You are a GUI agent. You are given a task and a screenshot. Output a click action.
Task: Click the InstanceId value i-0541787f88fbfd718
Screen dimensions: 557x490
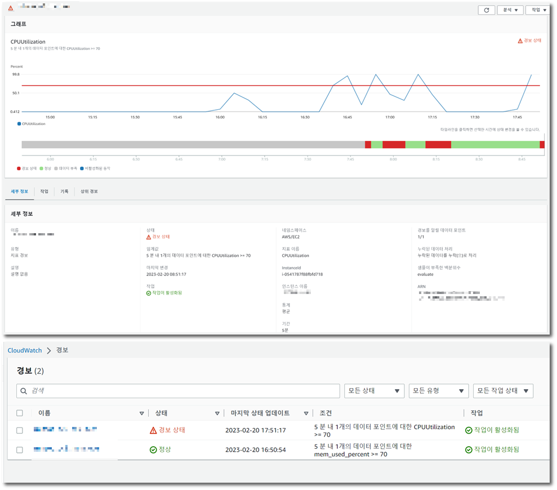(x=302, y=274)
